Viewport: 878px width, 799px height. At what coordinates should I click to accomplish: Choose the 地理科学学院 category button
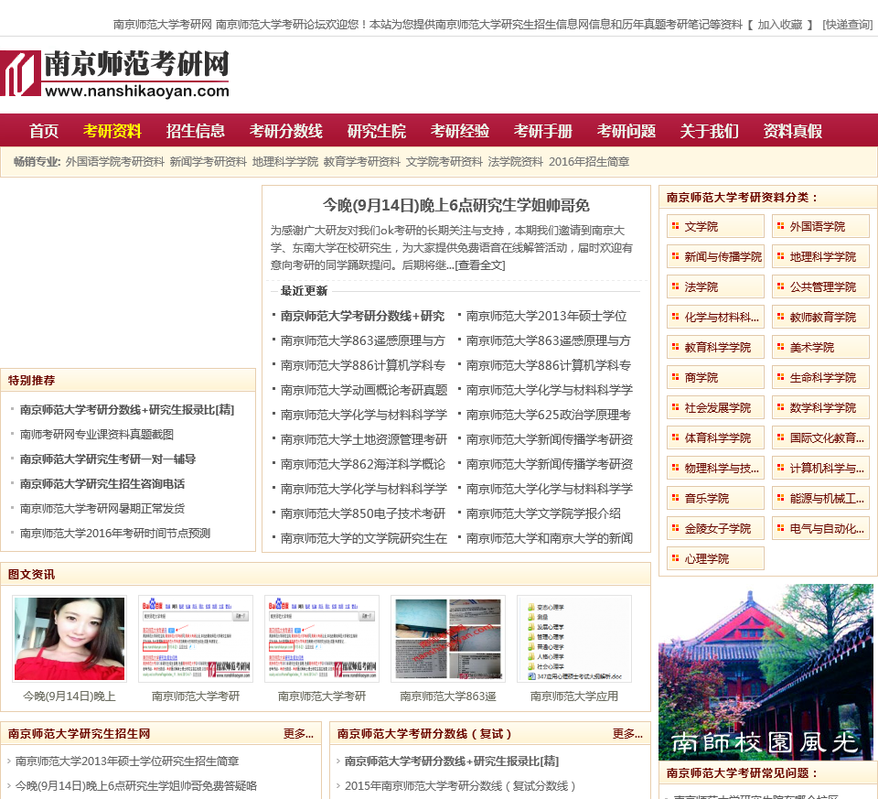coord(820,256)
